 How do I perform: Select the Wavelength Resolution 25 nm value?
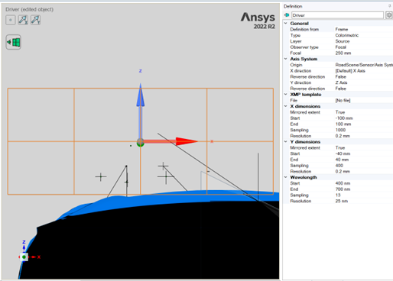tap(342, 201)
